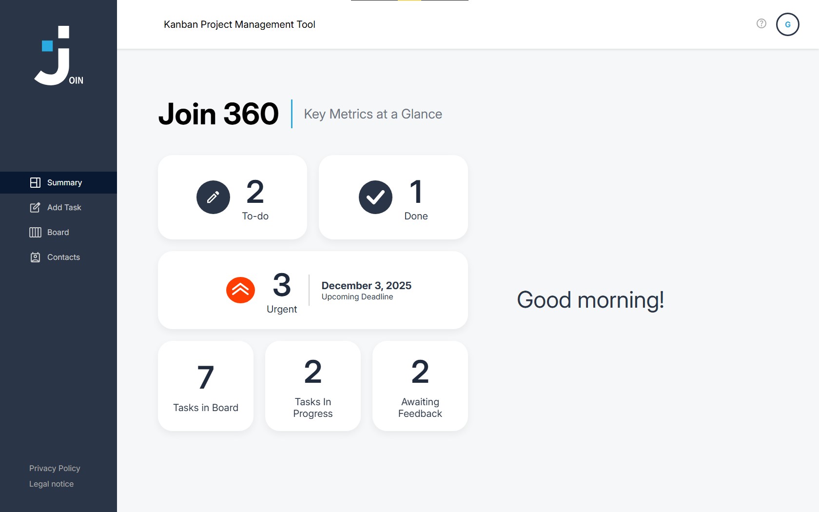
Task: Open the Legal notice page
Action: point(51,484)
